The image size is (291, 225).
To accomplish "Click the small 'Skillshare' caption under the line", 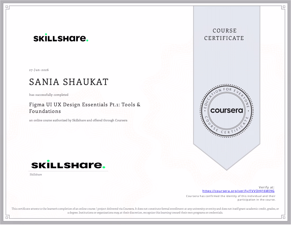I will (x=36, y=175).
